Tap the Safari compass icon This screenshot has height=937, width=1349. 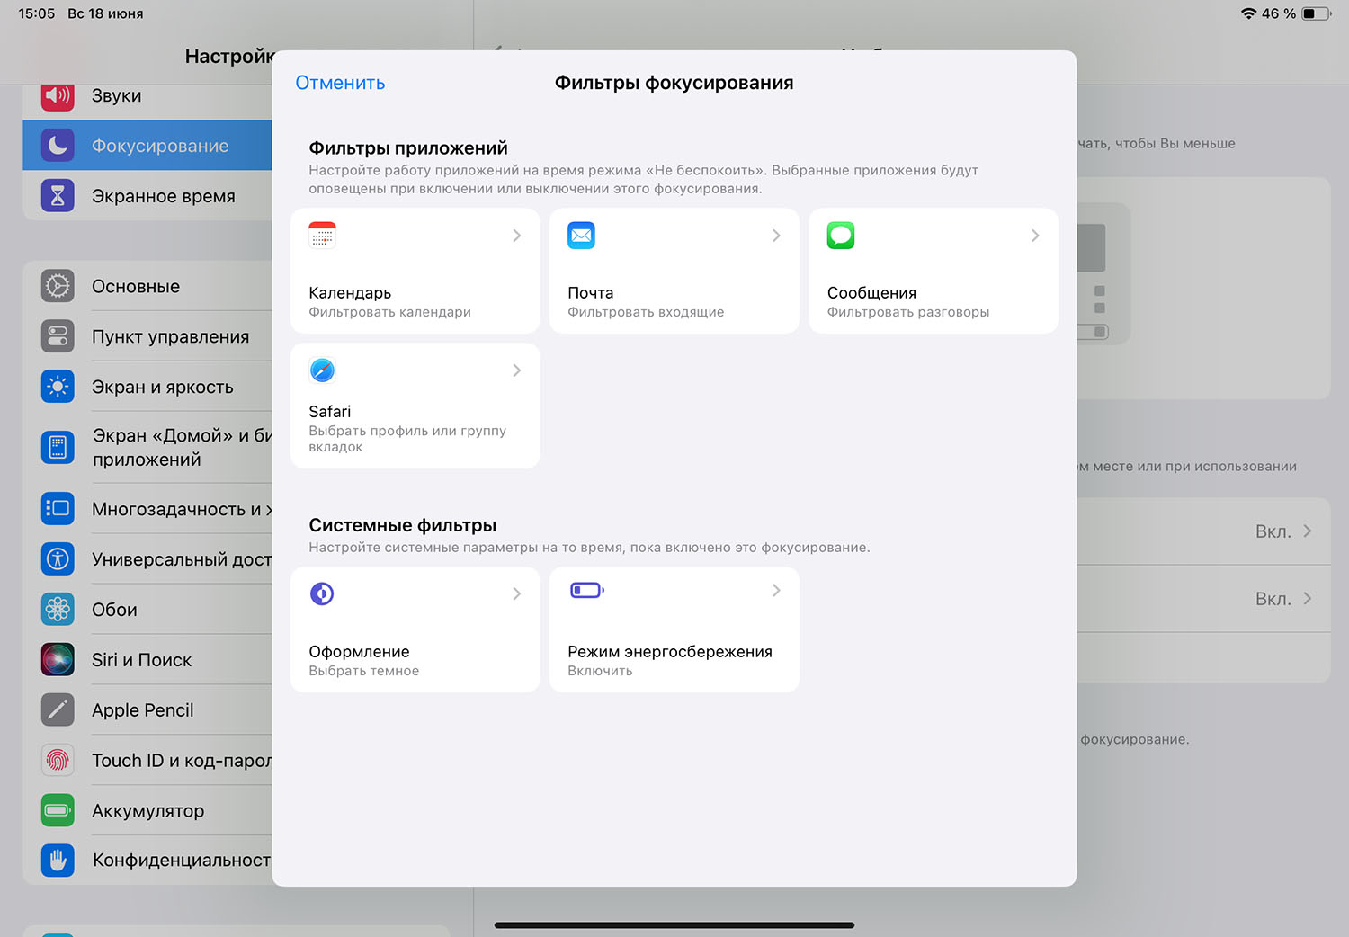322,370
